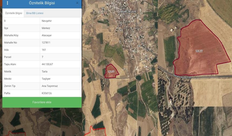
Task: Click the Mahalle/Köy value Alacaşar
Action: 47,35
